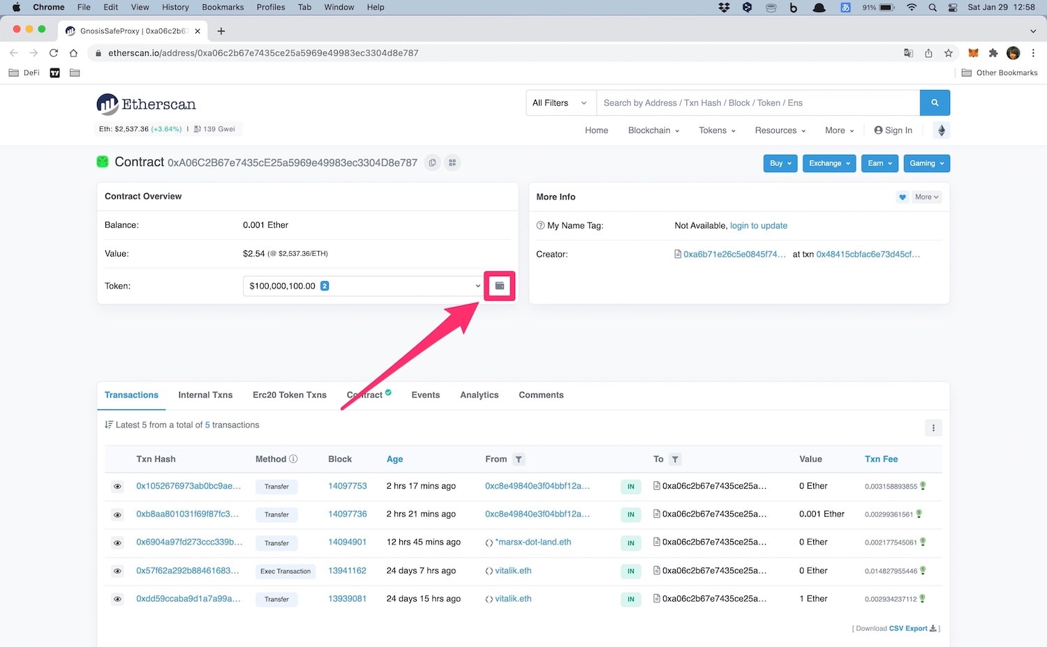Open TradingView bookmark icon
1047x647 pixels.
[x=55, y=73]
